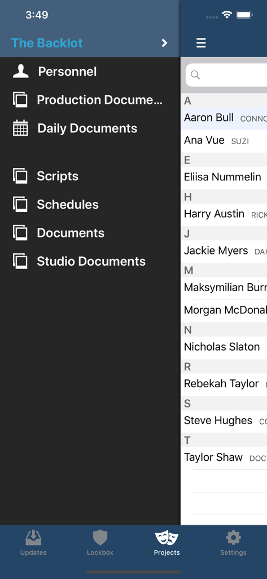Click the Documents stack icon
This screenshot has width=267, height=579.
20,232
